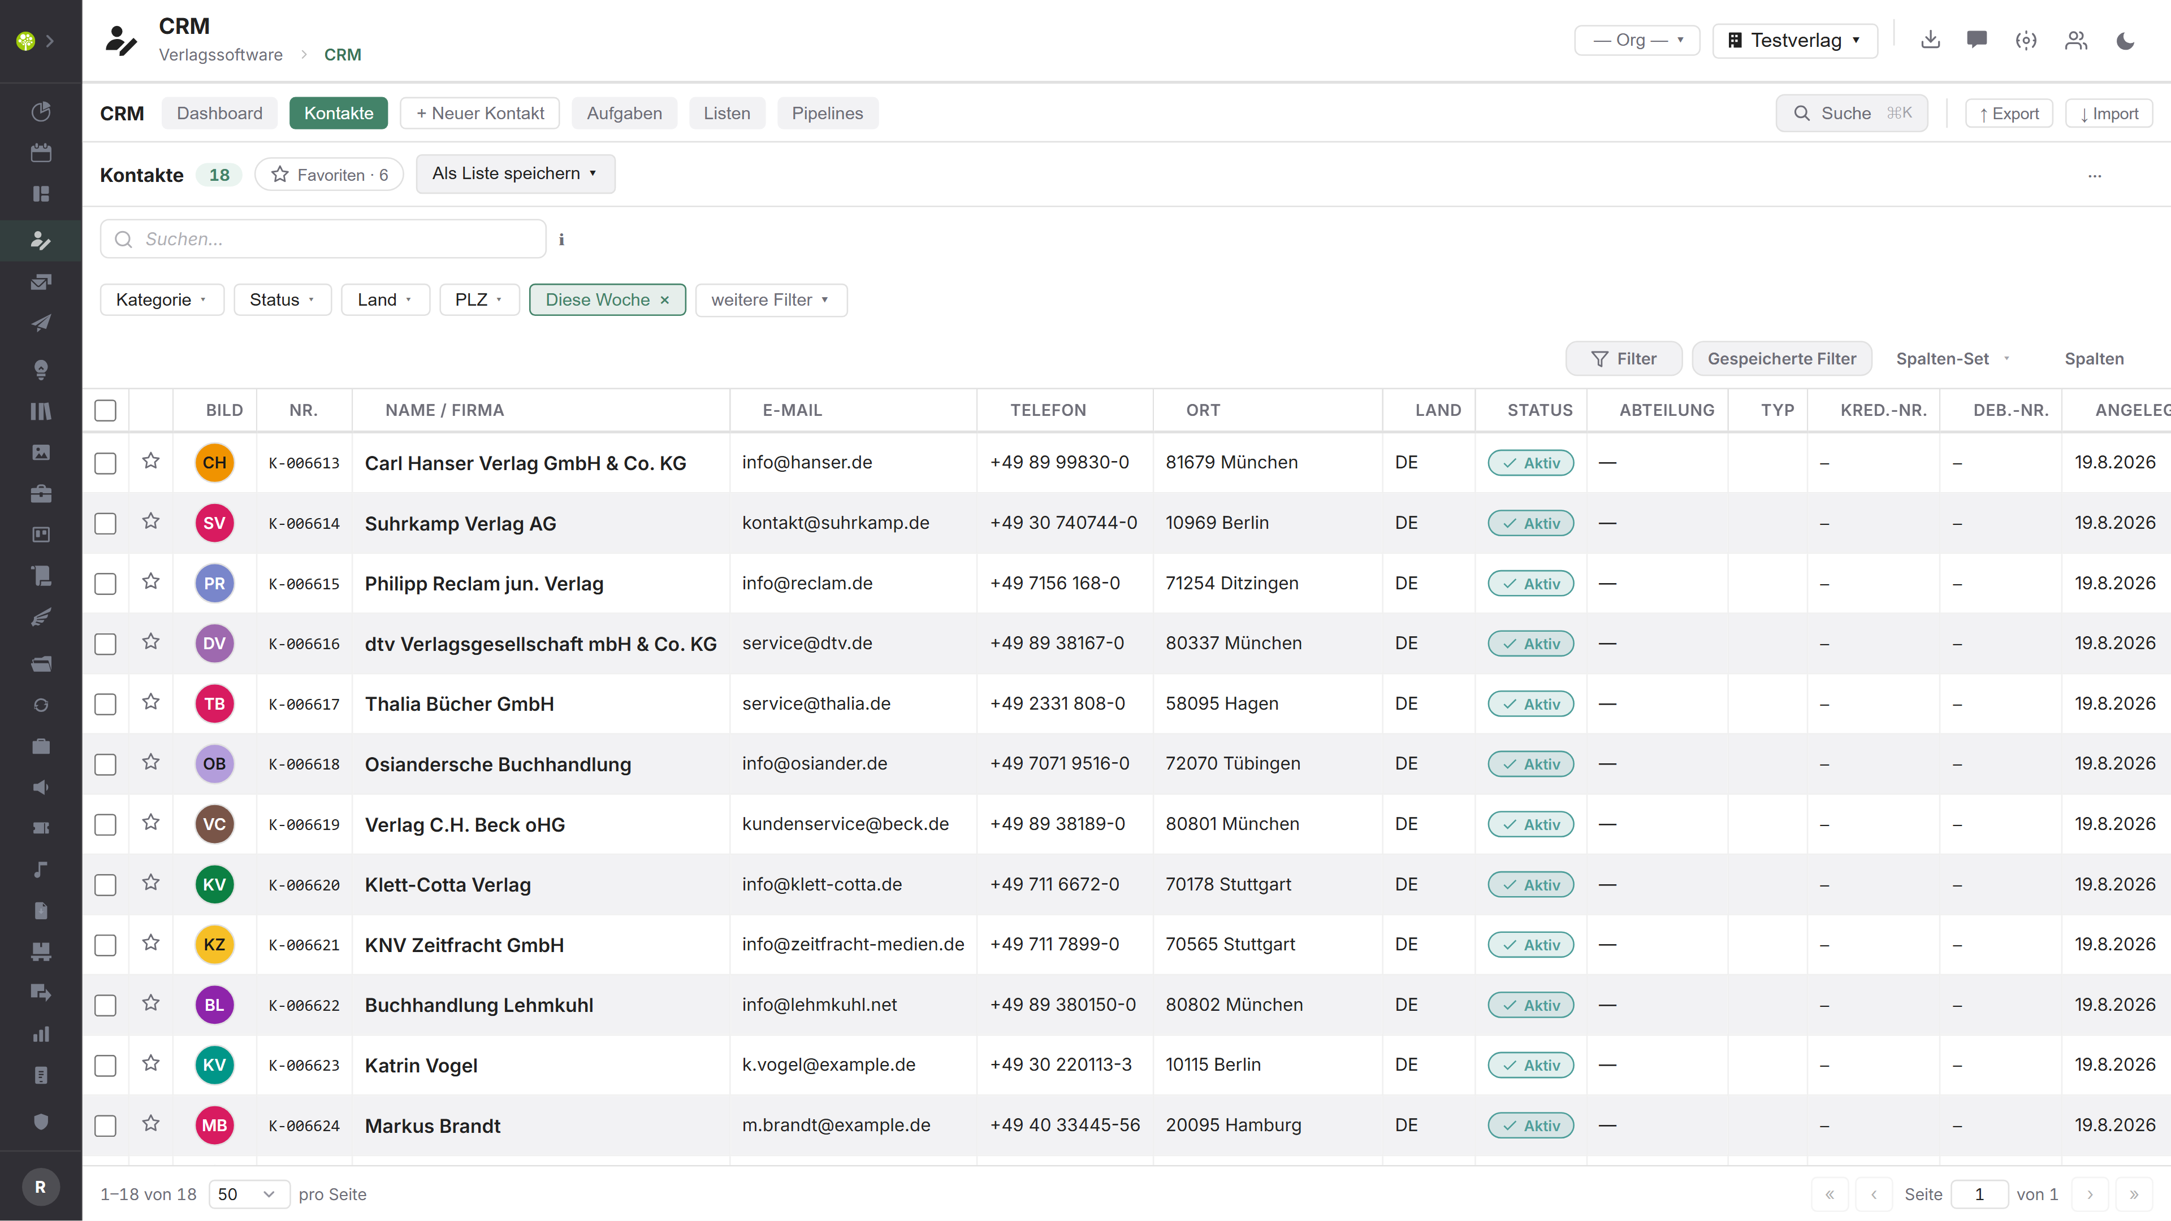2171x1221 pixels.
Task: Tick the Klett-Cotta Verlag row checkbox
Action: 105,885
